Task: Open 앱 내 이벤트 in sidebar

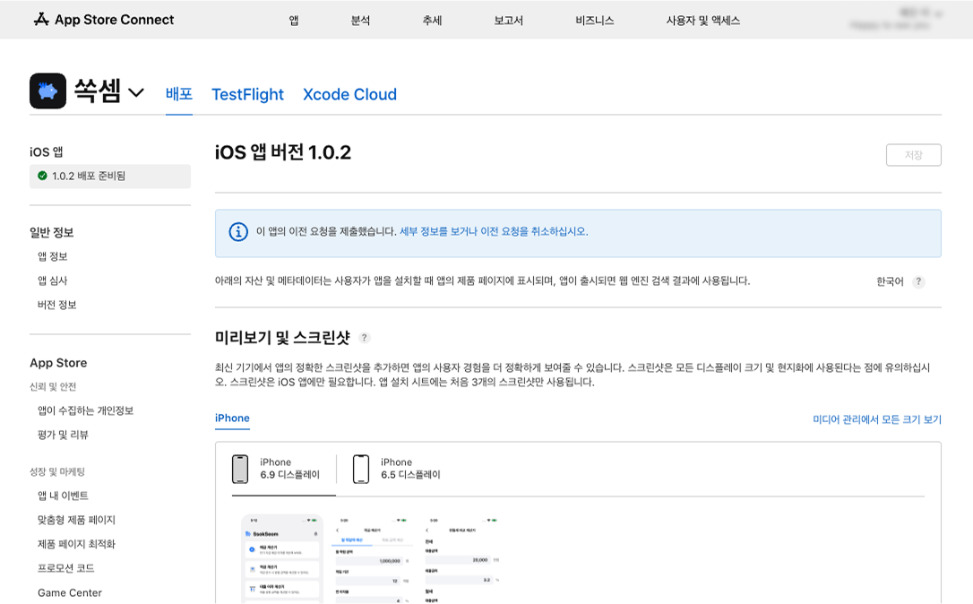Action: (64, 496)
